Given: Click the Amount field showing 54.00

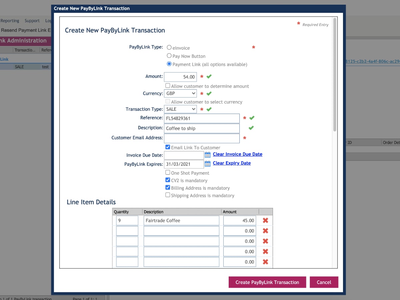Looking at the screenshot, I should [180, 77].
